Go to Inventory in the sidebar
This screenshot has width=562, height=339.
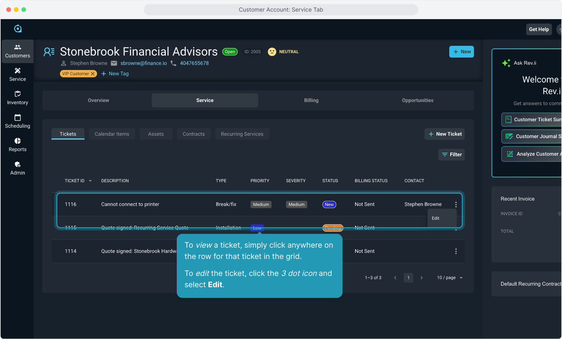pyautogui.click(x=18, y=98)
